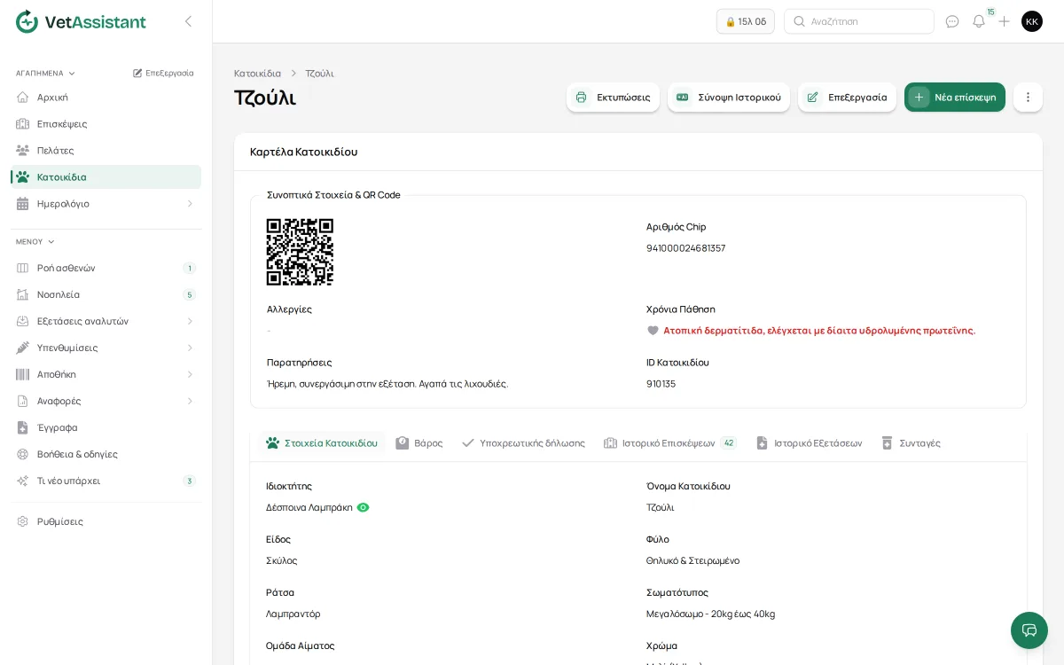Viewport: 1064px width, 665px height.
Task: Click the plus icon in top header
Action: click(x=1005, y=21)
